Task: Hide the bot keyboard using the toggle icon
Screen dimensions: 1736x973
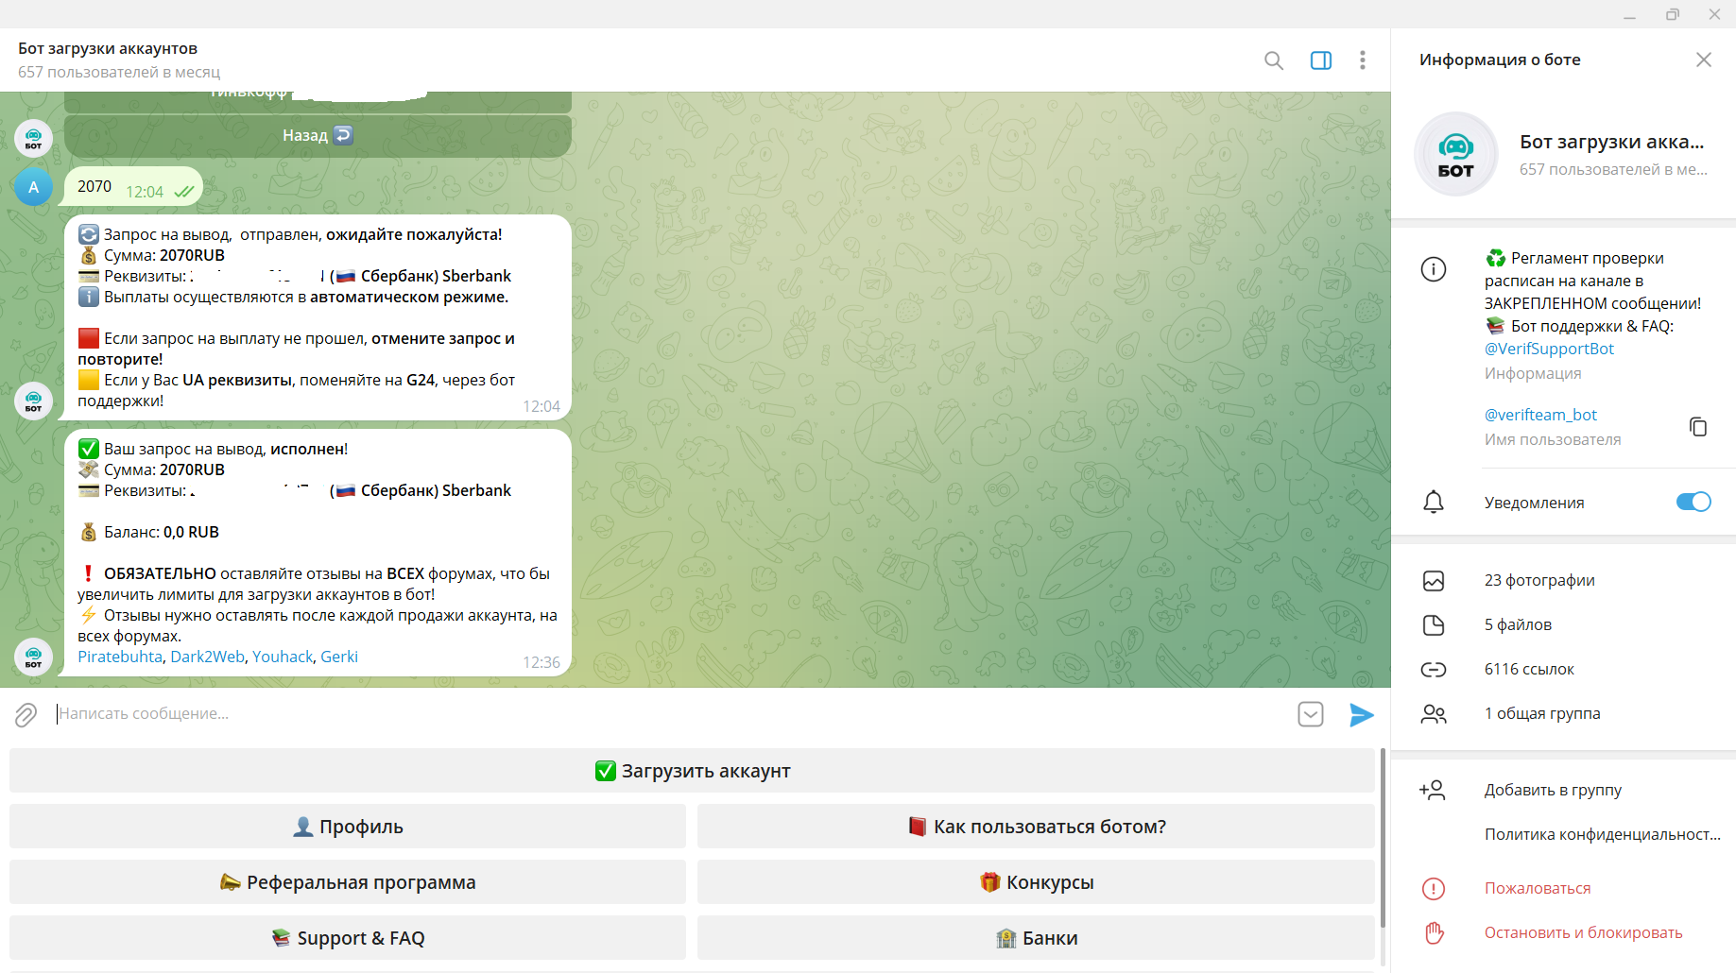Action: tap(1310, 714)
